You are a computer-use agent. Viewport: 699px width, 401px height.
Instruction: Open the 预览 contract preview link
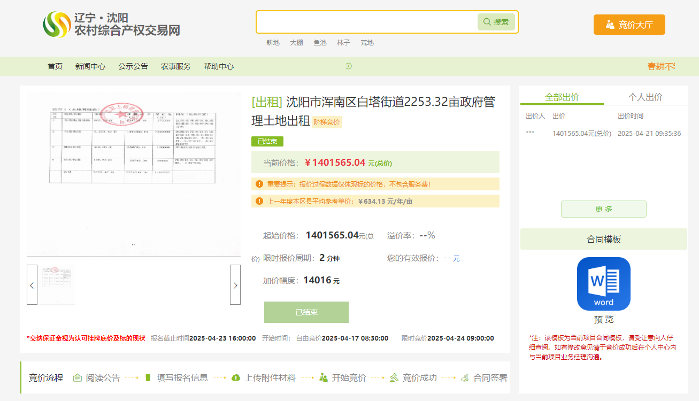click(604, 319)
